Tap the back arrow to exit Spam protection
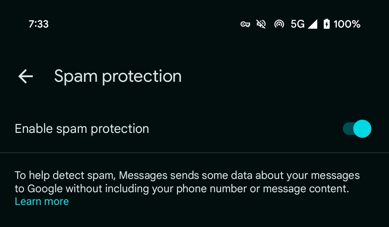The image size is (389, 227). point(25,76)
